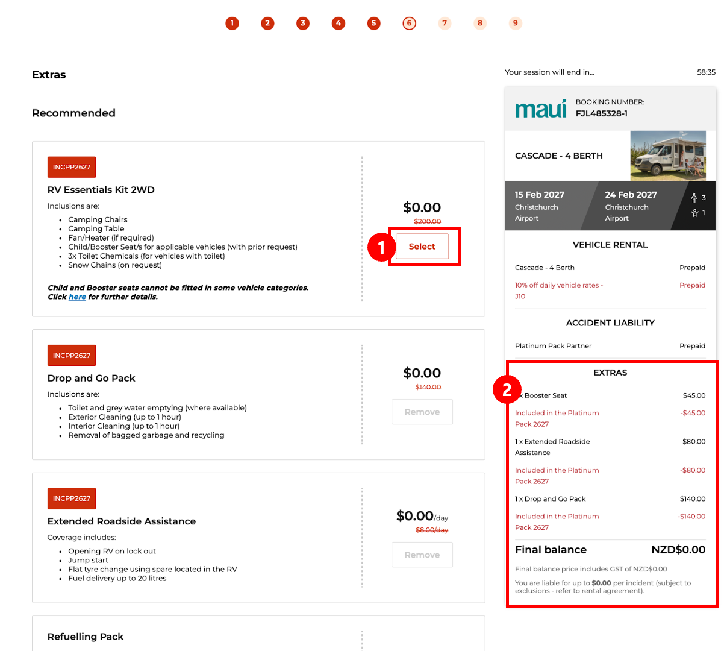Click the child passenger icon

[694, 213]
